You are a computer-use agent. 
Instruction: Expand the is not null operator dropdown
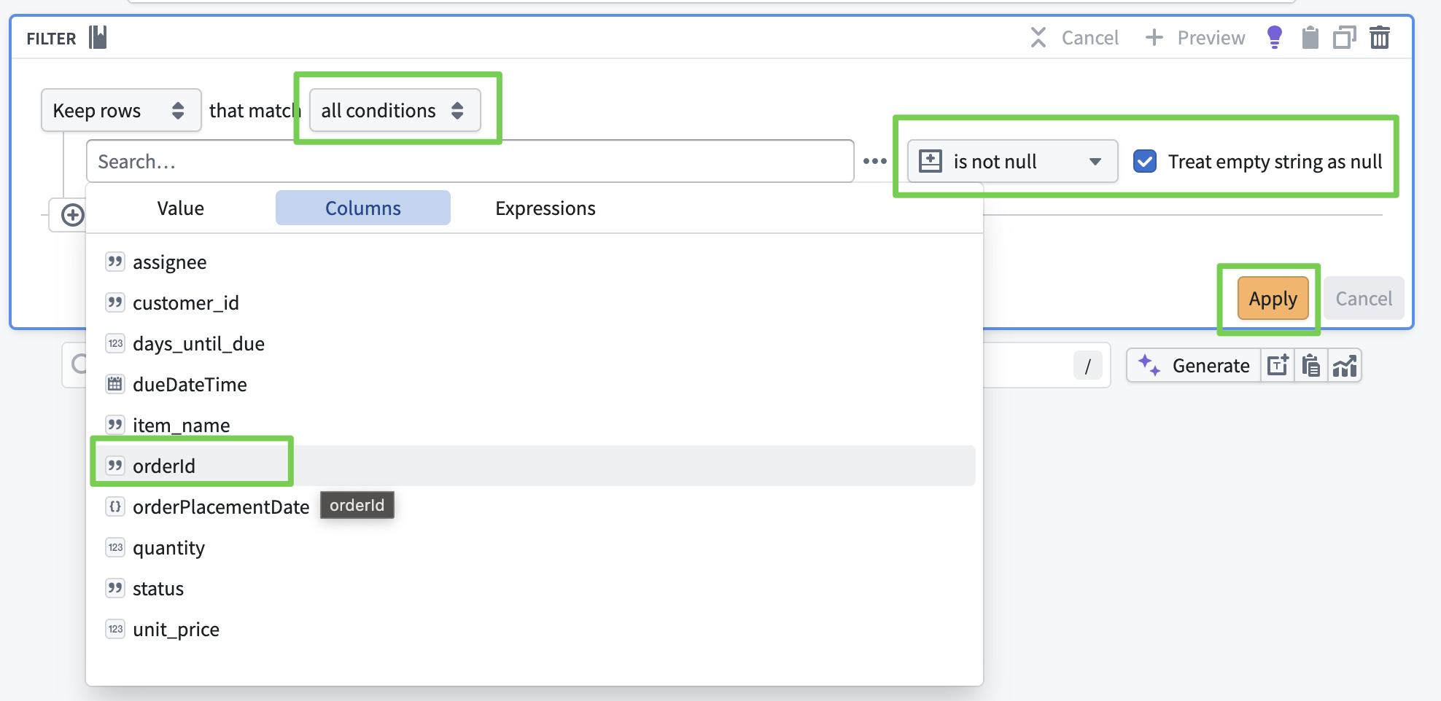click(x=1011, y=161)
